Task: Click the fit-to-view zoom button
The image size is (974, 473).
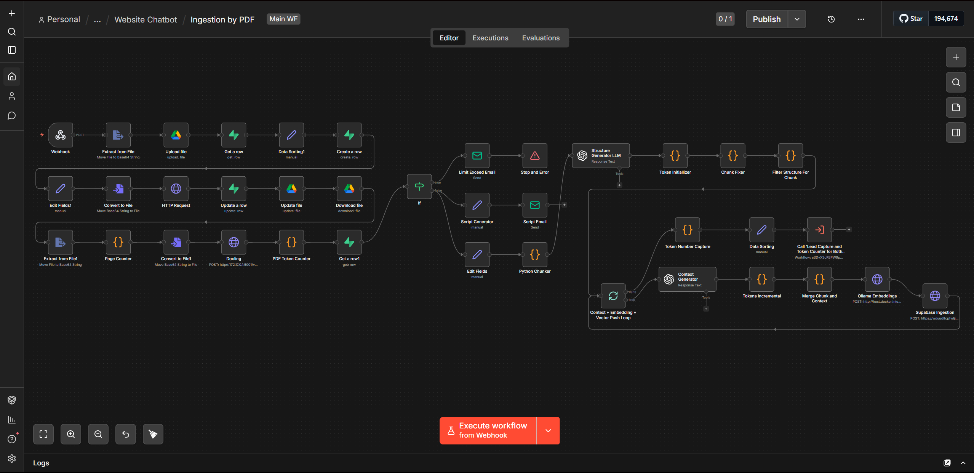Action: coord(43,434)
